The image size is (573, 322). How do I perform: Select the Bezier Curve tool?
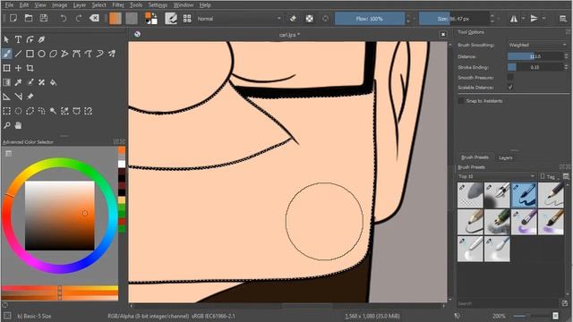76,54
